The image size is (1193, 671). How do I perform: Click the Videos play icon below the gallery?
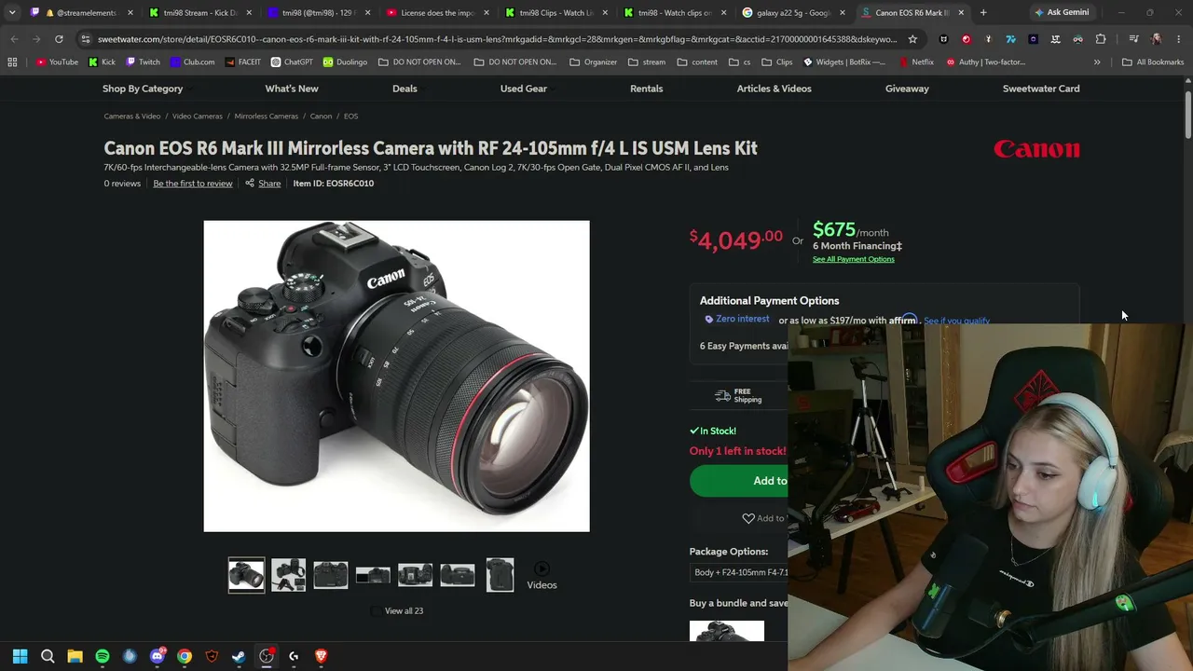[542, 569]
